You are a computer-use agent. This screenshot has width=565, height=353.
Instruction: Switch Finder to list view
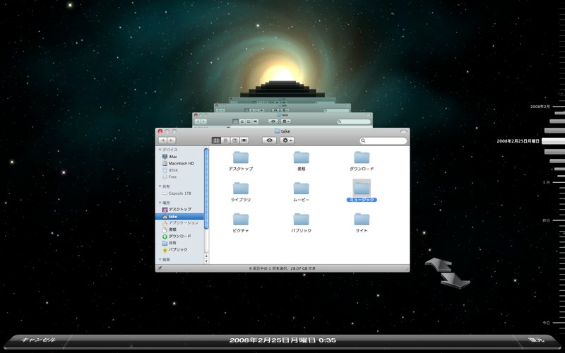coord(225,140)
